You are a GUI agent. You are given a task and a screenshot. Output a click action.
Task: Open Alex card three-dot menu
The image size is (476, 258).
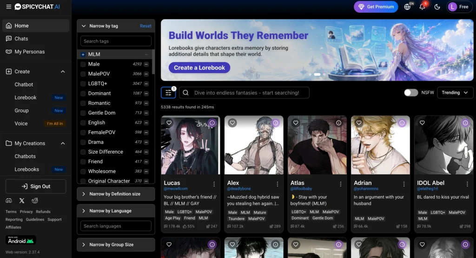pyautogui.click(x=277, y=184)
